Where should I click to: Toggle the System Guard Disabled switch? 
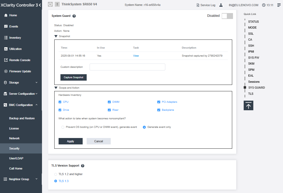pyautogui.click(x=227, y=16)
